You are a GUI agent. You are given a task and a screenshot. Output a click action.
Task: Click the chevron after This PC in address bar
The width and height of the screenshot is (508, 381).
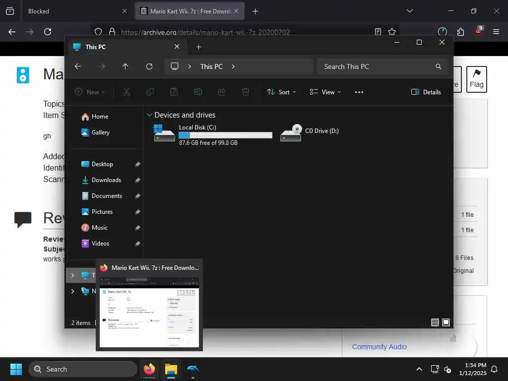click(x=233, y=66)
